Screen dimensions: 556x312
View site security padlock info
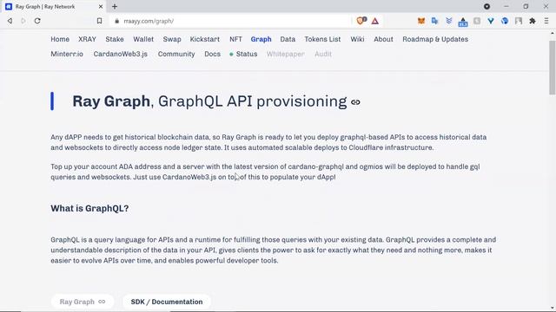click(116, 21)
